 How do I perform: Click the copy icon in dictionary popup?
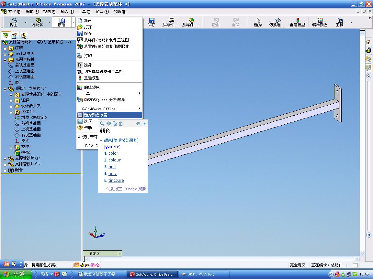coord(115,123)
